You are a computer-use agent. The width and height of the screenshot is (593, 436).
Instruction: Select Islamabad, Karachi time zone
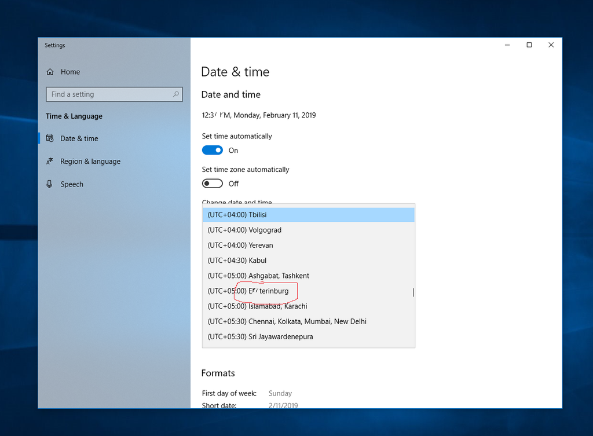308,306
